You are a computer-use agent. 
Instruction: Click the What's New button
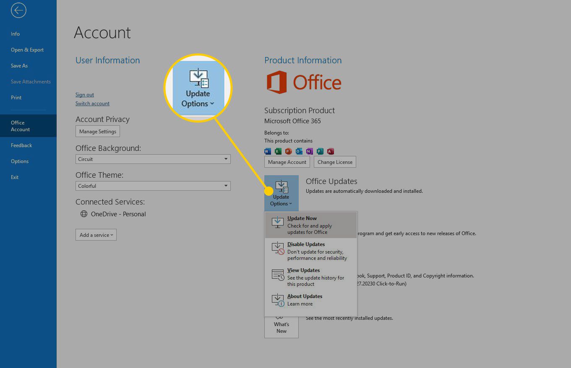click(x=282, y=327)
